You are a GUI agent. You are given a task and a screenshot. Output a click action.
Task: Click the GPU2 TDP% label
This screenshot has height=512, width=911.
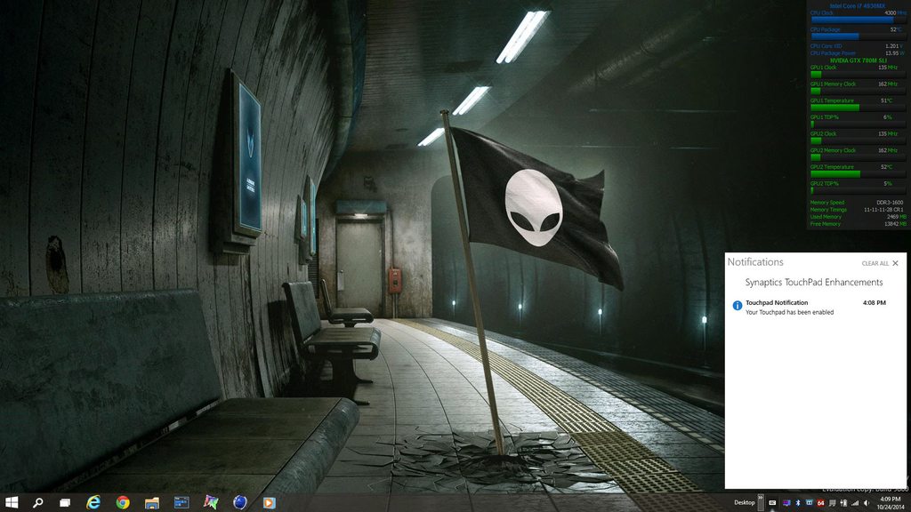click(825, 183)
